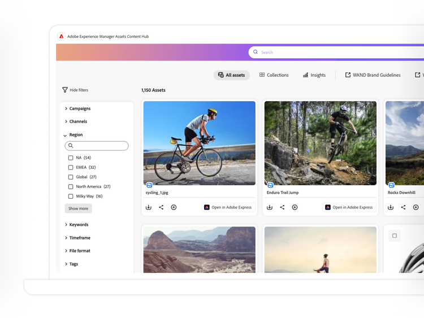Click the search magnifier icon in top bar

pos(256,52)
